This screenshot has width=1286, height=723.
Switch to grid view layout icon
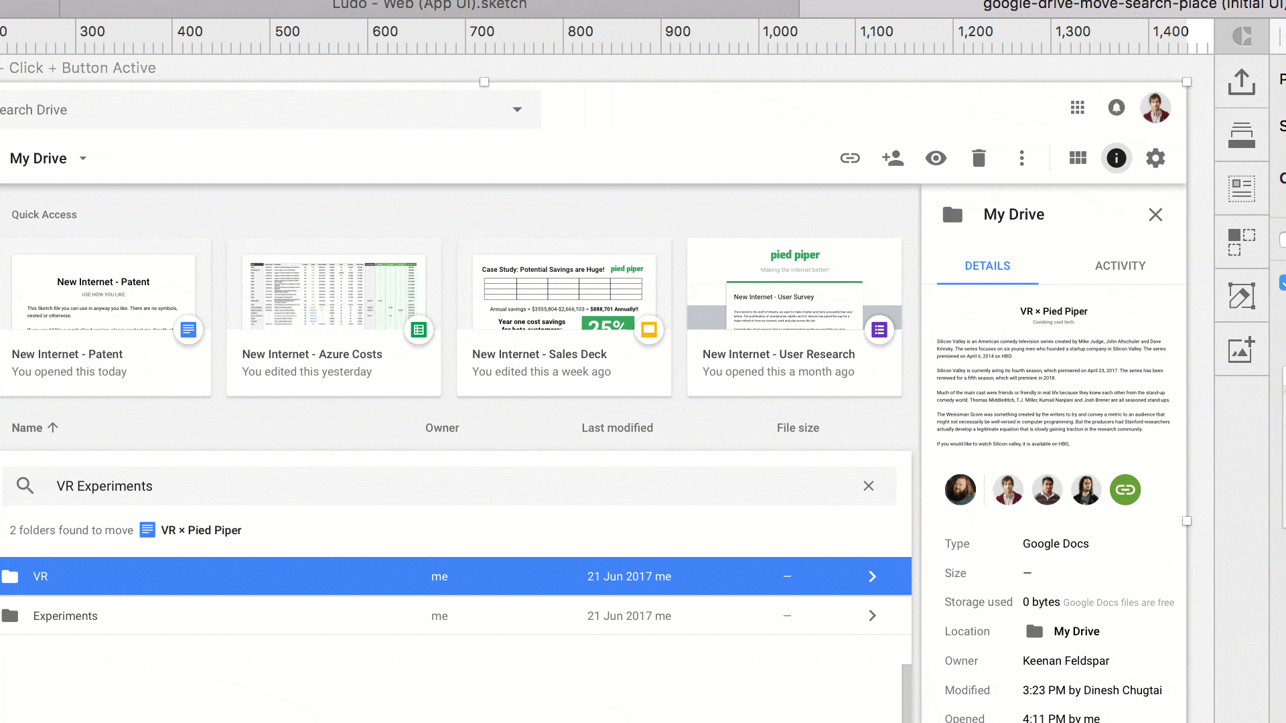1078,158
